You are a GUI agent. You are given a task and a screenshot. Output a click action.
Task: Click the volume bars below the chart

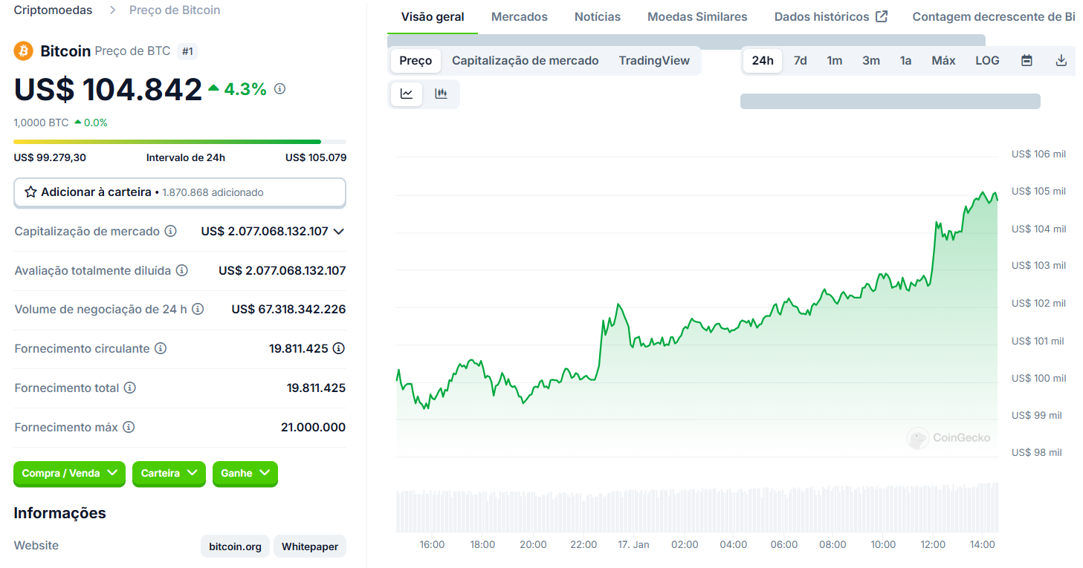pos(697,508)
